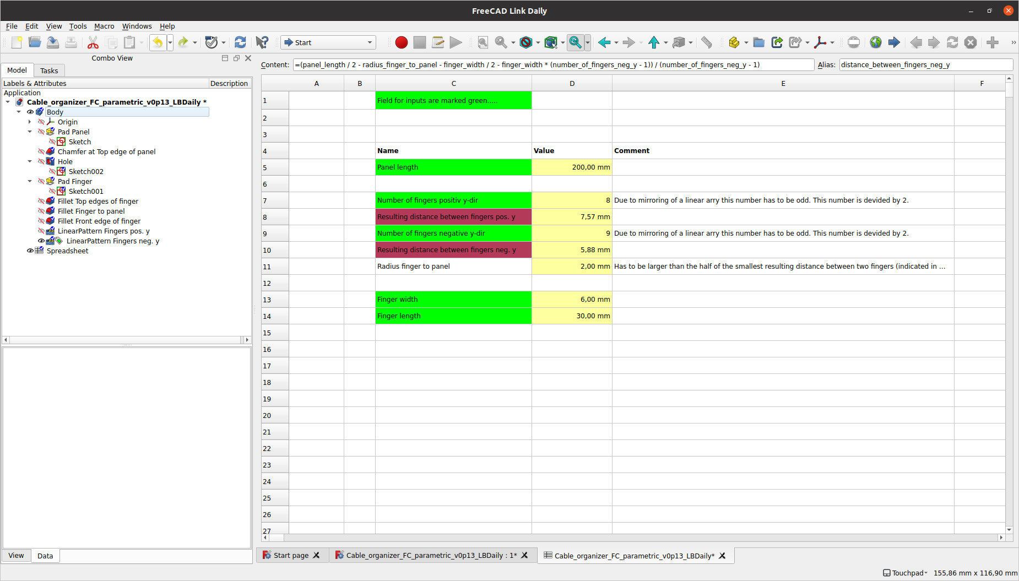
Task: Switch to the Tasks tab
Action: (x=49, y=70)
